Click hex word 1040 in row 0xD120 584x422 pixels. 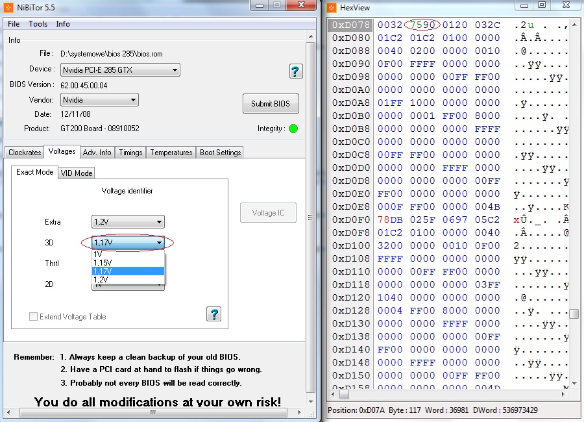[390, 297]
